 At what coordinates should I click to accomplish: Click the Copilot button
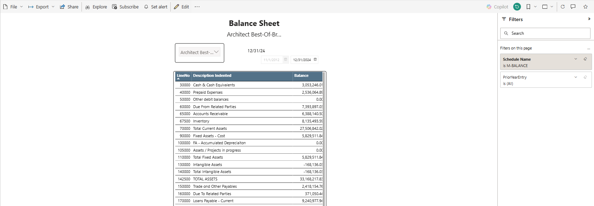point(497,7)
